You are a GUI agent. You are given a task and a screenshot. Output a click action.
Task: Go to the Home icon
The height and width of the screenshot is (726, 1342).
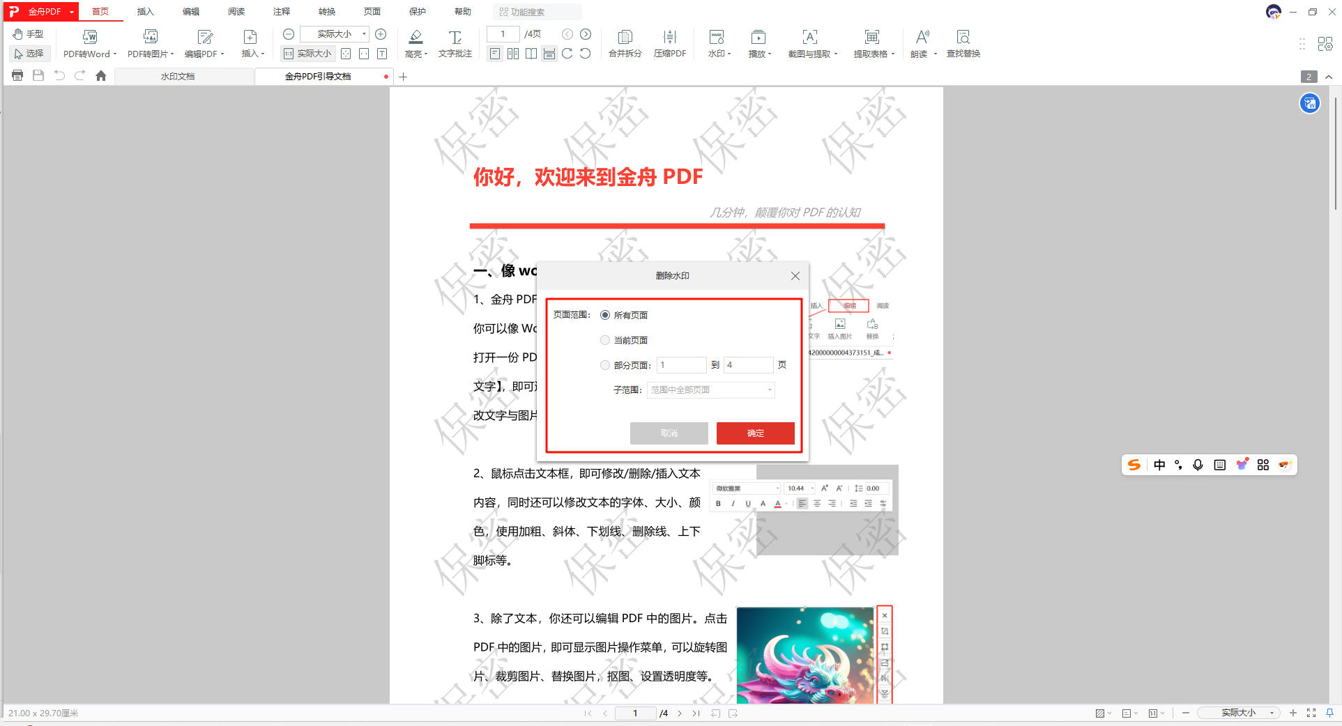[101, 76]
